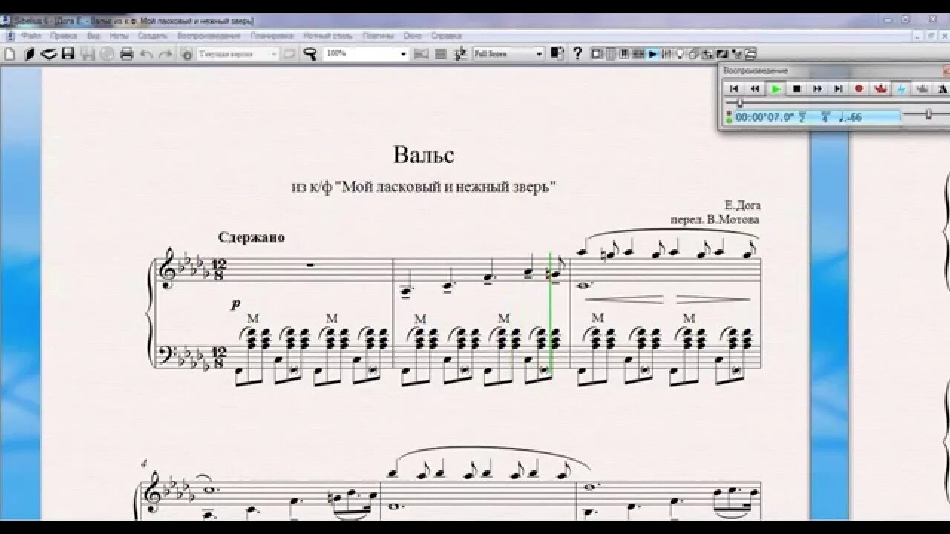Open the Плагины menu
Viewport: 950px width, 534px height.
click(379, 35)
